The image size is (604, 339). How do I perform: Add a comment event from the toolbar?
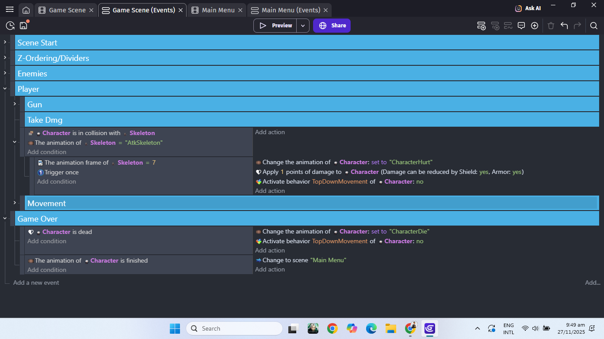click(x=521, y=26)
